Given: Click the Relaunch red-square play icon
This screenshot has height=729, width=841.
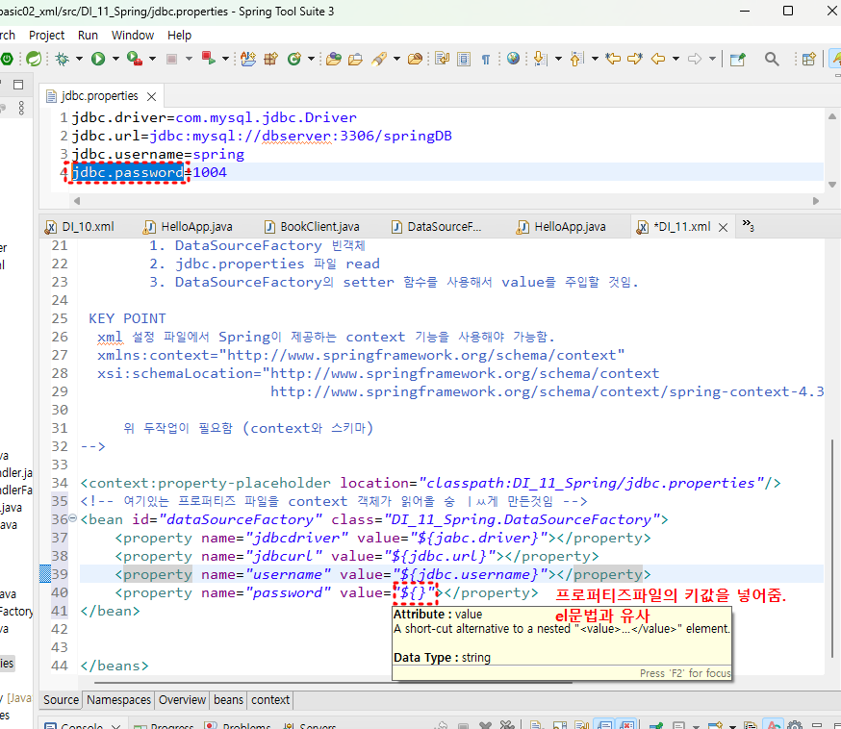Looking at the screenshot, I should pos(209,58).
